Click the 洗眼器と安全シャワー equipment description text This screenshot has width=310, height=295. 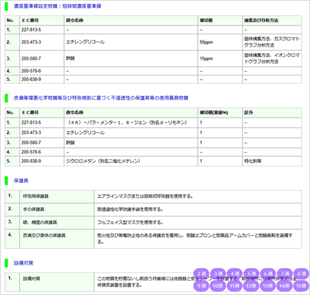198,282
